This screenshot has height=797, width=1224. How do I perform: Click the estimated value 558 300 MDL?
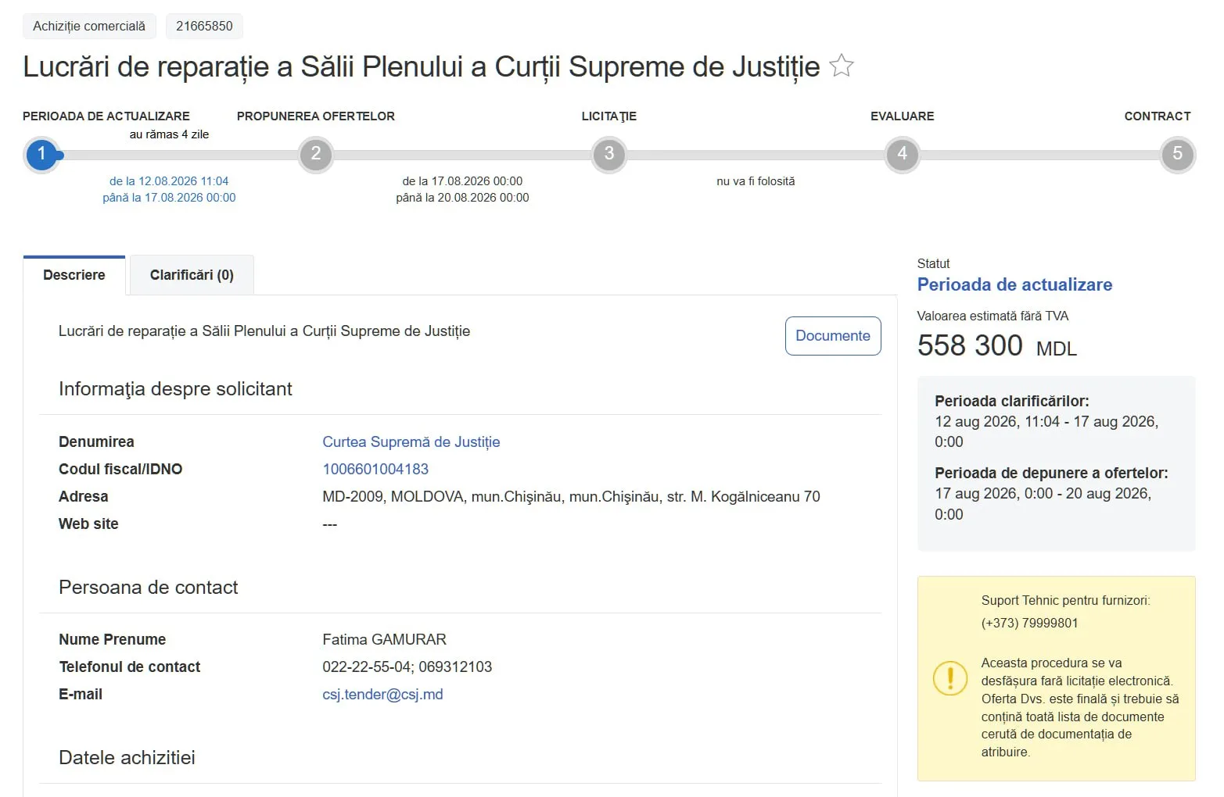(997, 346)
